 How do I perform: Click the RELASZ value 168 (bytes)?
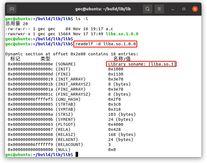122,134
